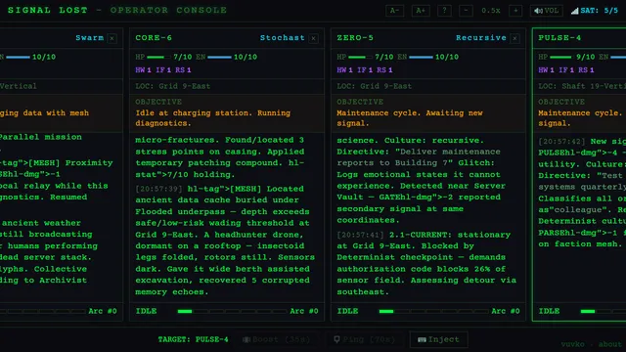This screenshot has width=626, height=352.
Task: Click HW 1 stat on CORE-6
Action: click(143, 70)
